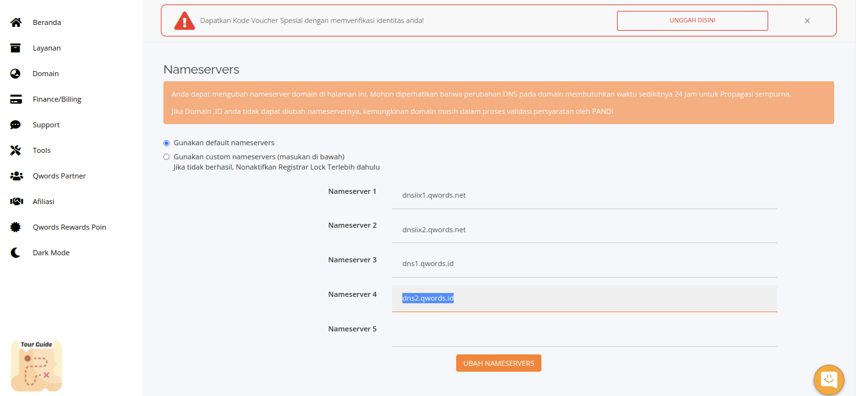Click the Qwords Partner people icon

pyautogui.click(x=17, y=176)
